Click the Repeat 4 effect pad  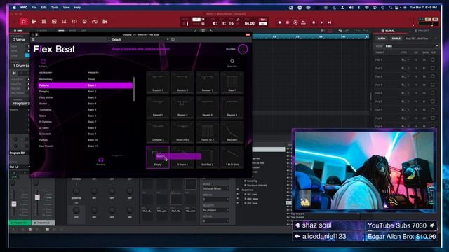232,107
